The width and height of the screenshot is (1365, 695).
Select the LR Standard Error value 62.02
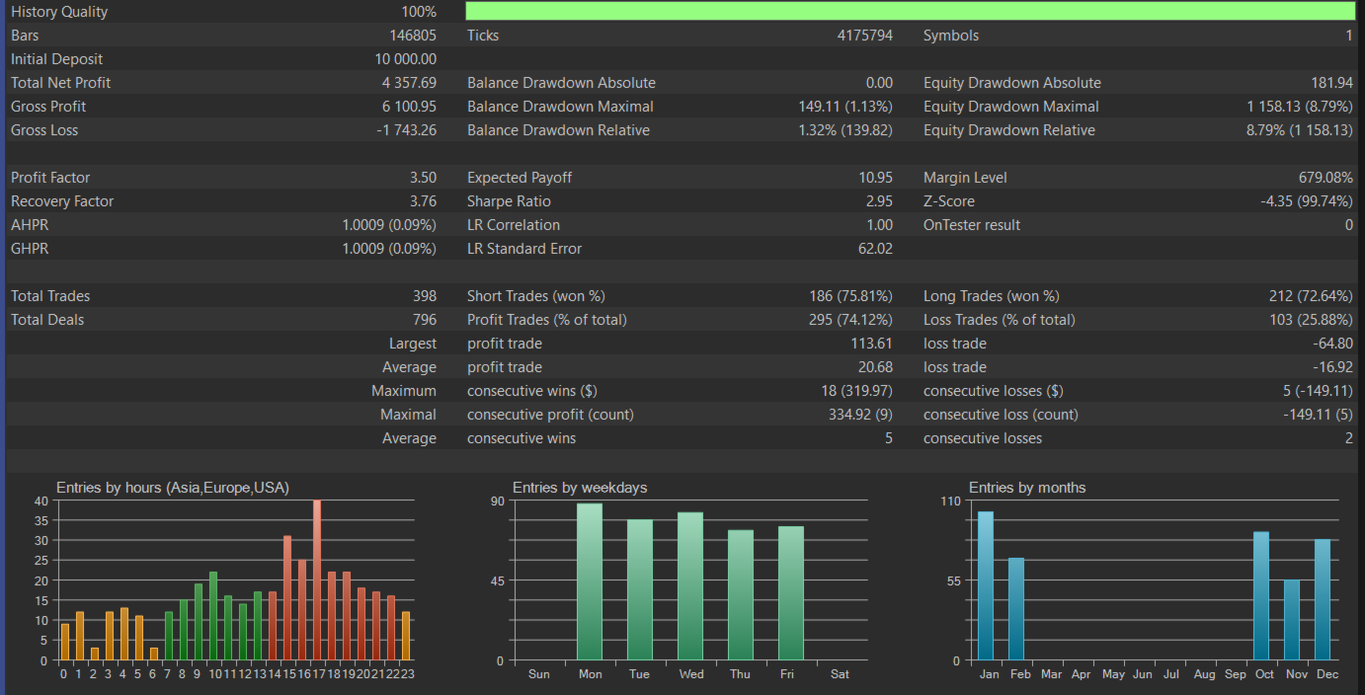coord(877,249)
